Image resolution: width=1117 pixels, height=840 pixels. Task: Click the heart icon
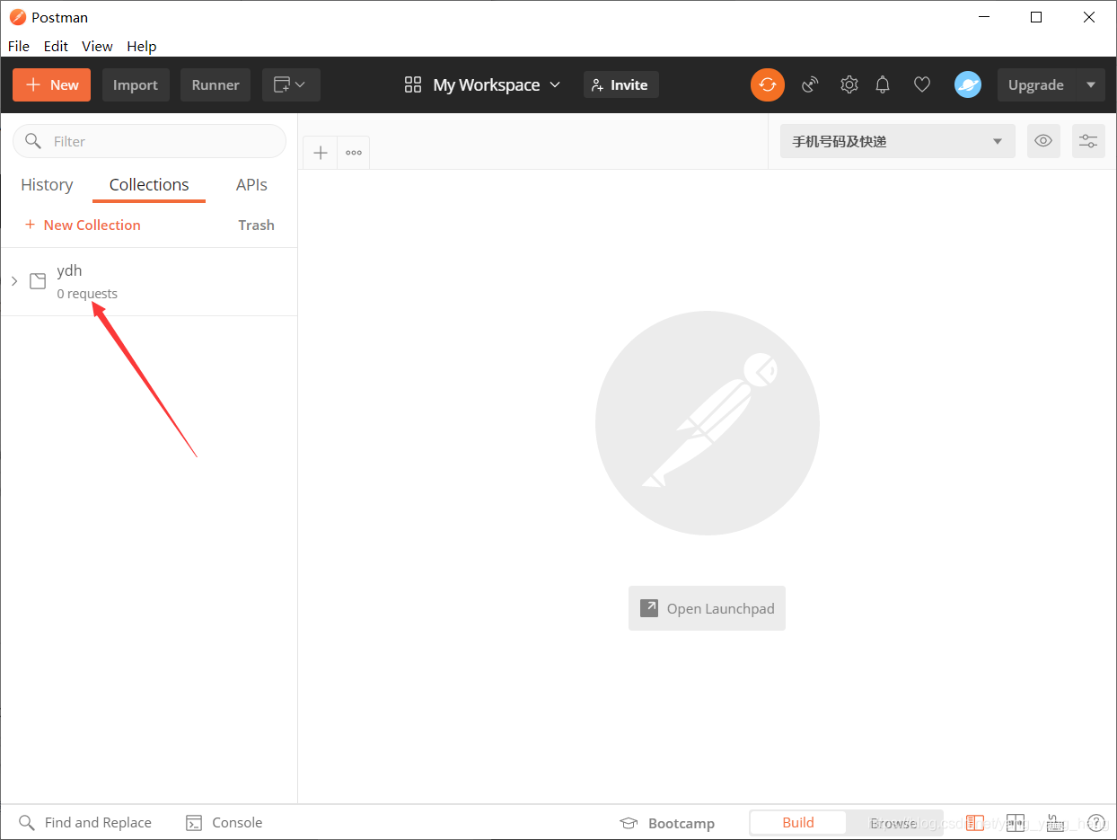[921, 84]
